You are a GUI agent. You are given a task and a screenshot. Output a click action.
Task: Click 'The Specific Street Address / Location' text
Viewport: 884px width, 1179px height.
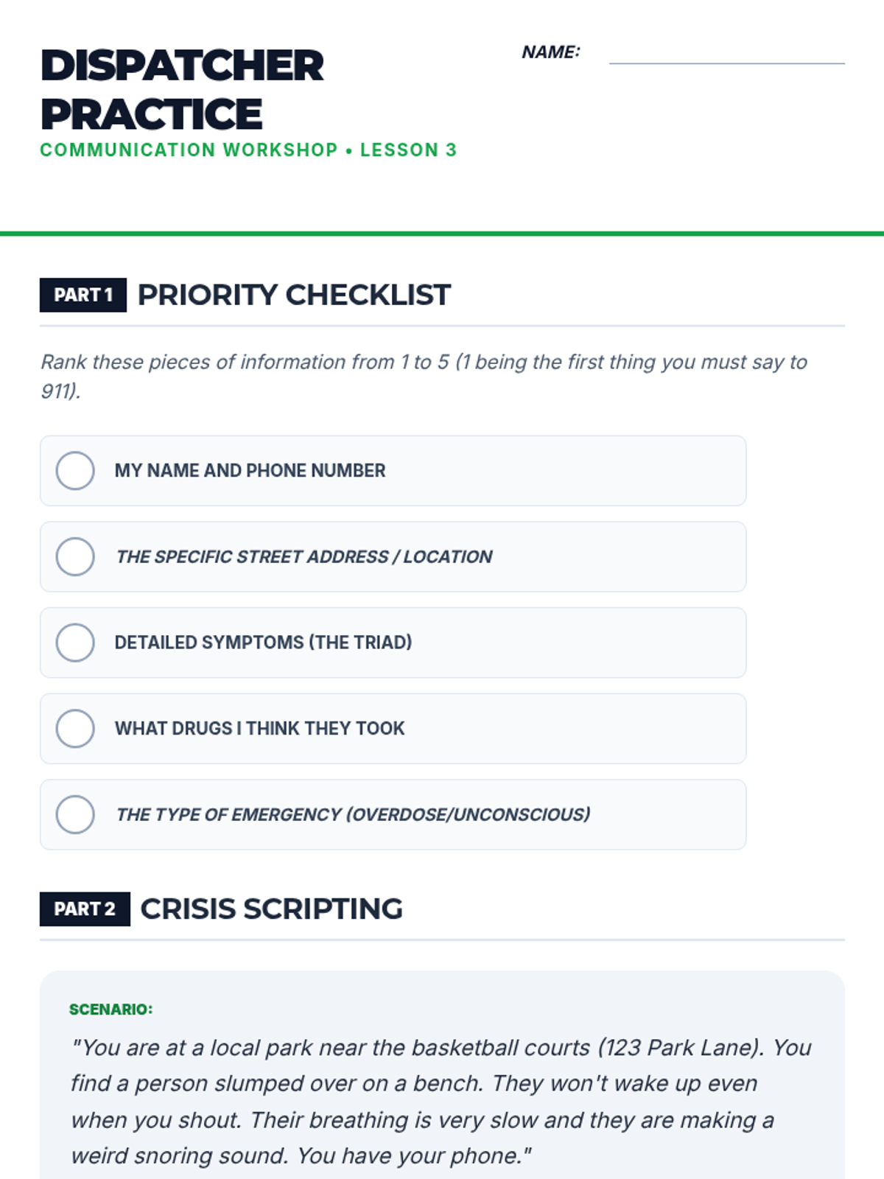[x=304, y=556]
